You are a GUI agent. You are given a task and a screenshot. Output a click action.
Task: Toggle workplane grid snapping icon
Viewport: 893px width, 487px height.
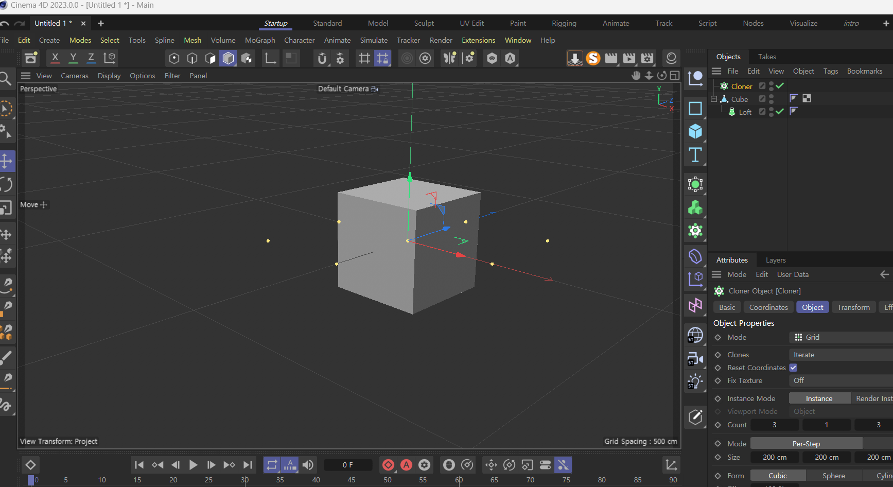382,58
